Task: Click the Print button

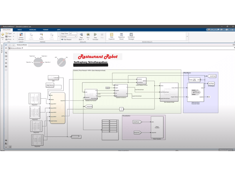Action: [x=8, y=39]
